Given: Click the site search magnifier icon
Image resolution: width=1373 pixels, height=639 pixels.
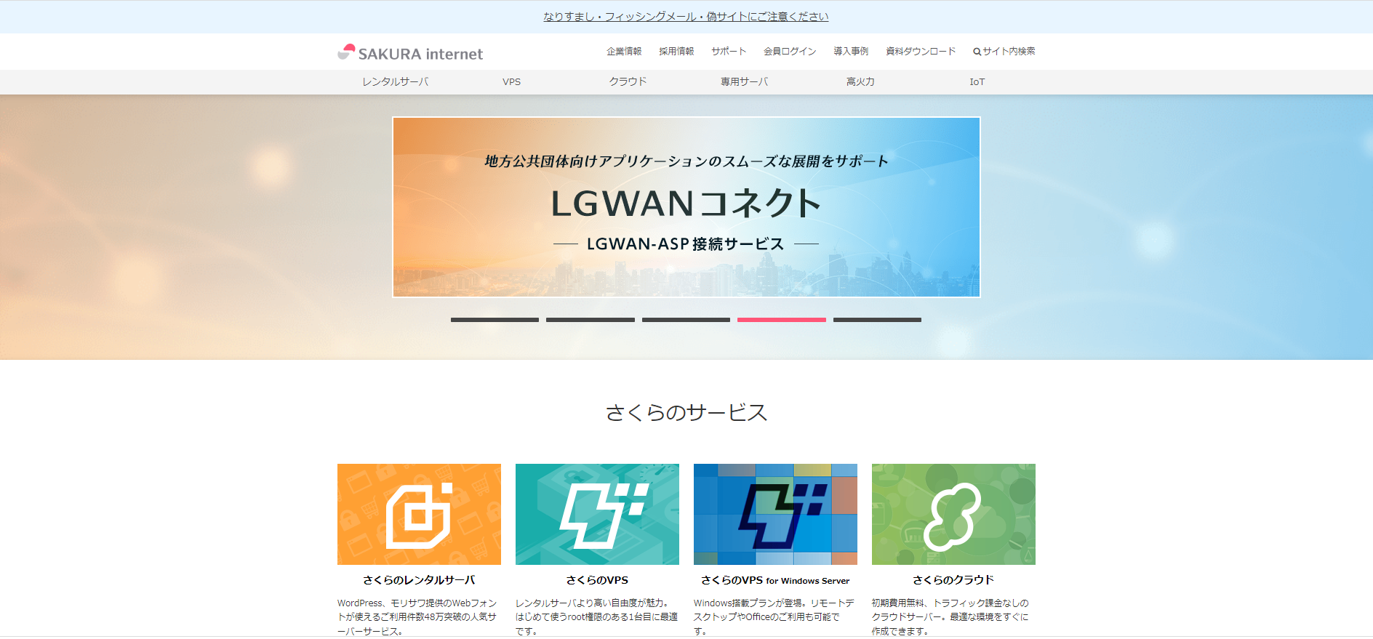Looking at the screenshot, I should [977, 52].
